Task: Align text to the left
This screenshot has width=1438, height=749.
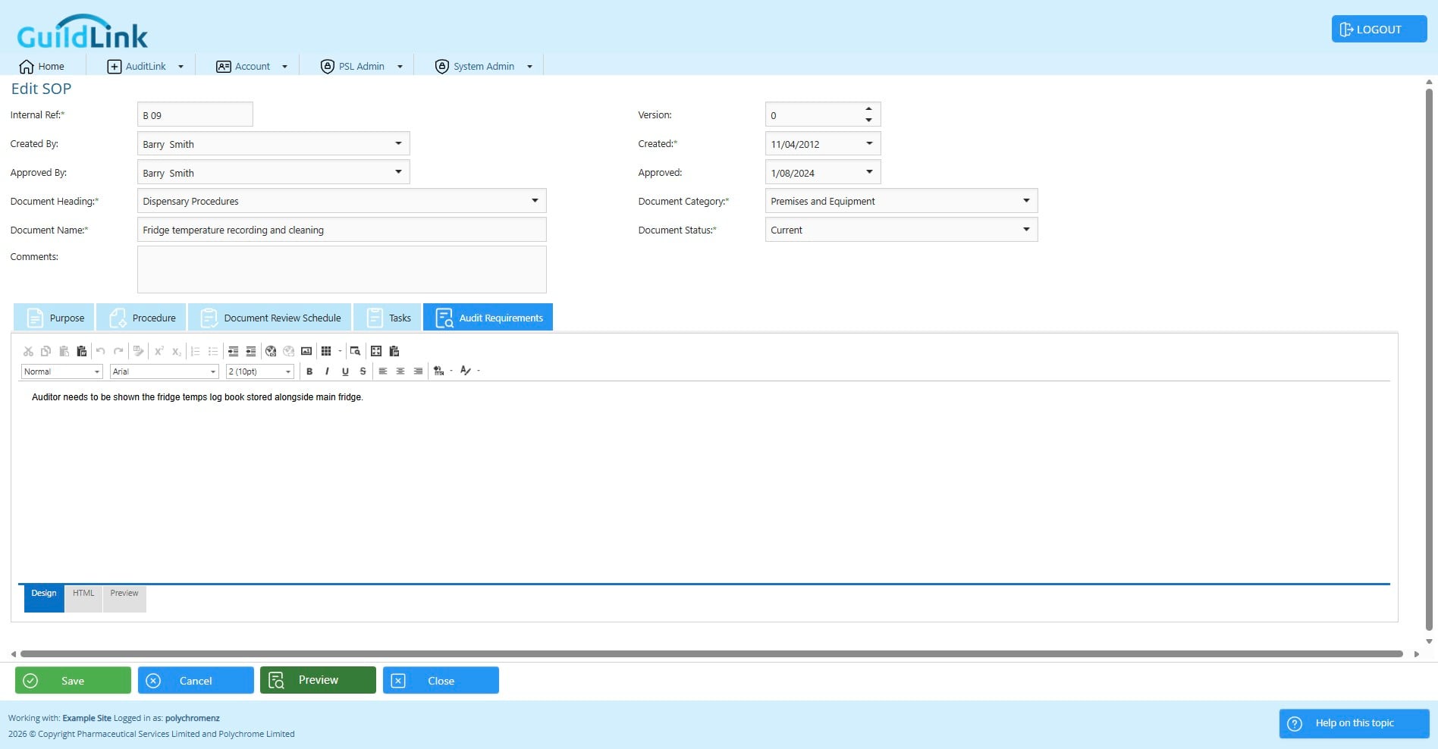Action: pyautogui.click(x=383, y=371)
